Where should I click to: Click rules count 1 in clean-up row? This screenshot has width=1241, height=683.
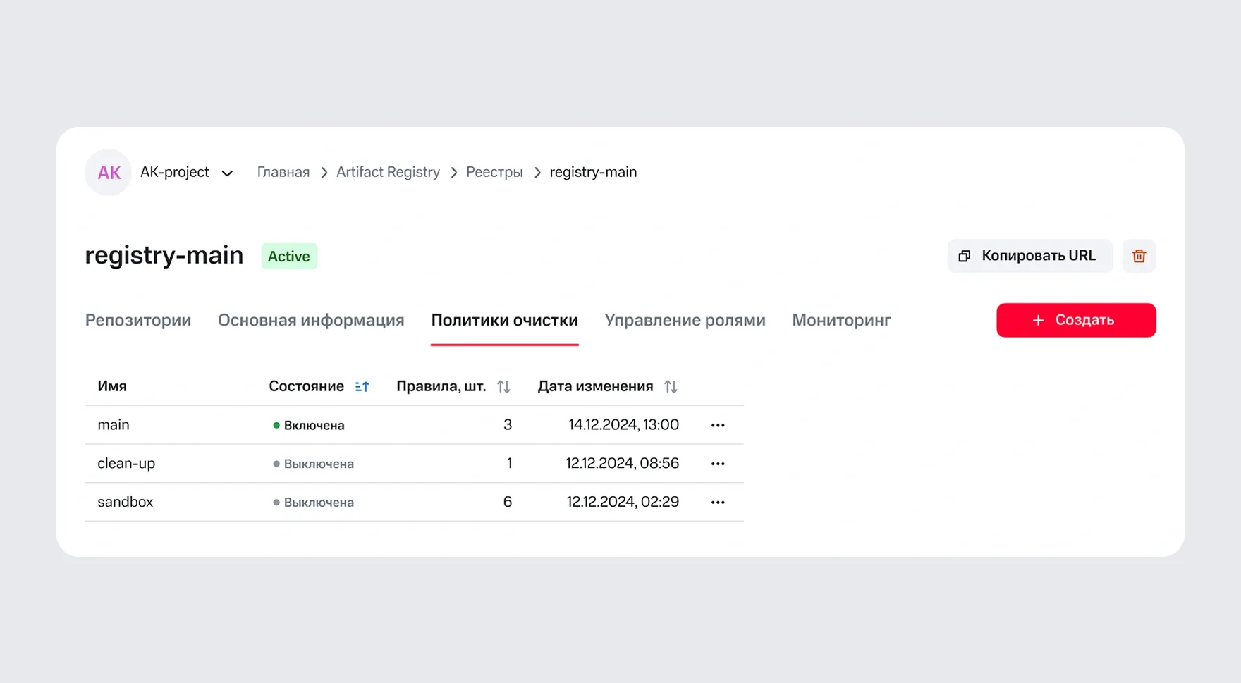(509, 463)
